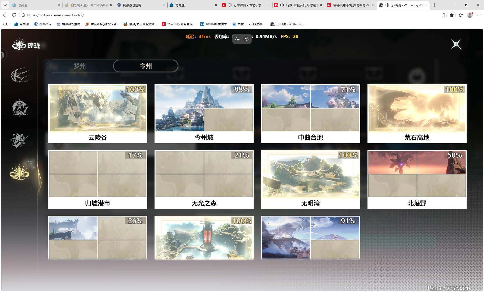Select the third sidebar star-shaped emblem
Viewport: 484px width, 292px height.
19,140
